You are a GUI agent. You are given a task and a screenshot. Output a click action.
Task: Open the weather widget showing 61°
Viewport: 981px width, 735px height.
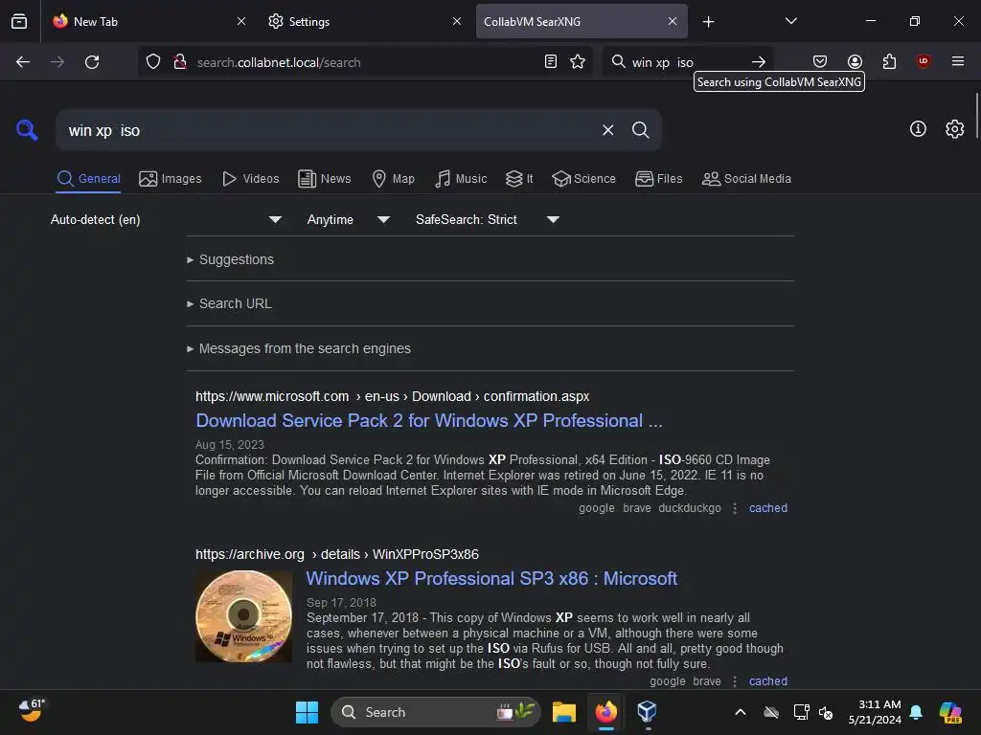(32, 711)
